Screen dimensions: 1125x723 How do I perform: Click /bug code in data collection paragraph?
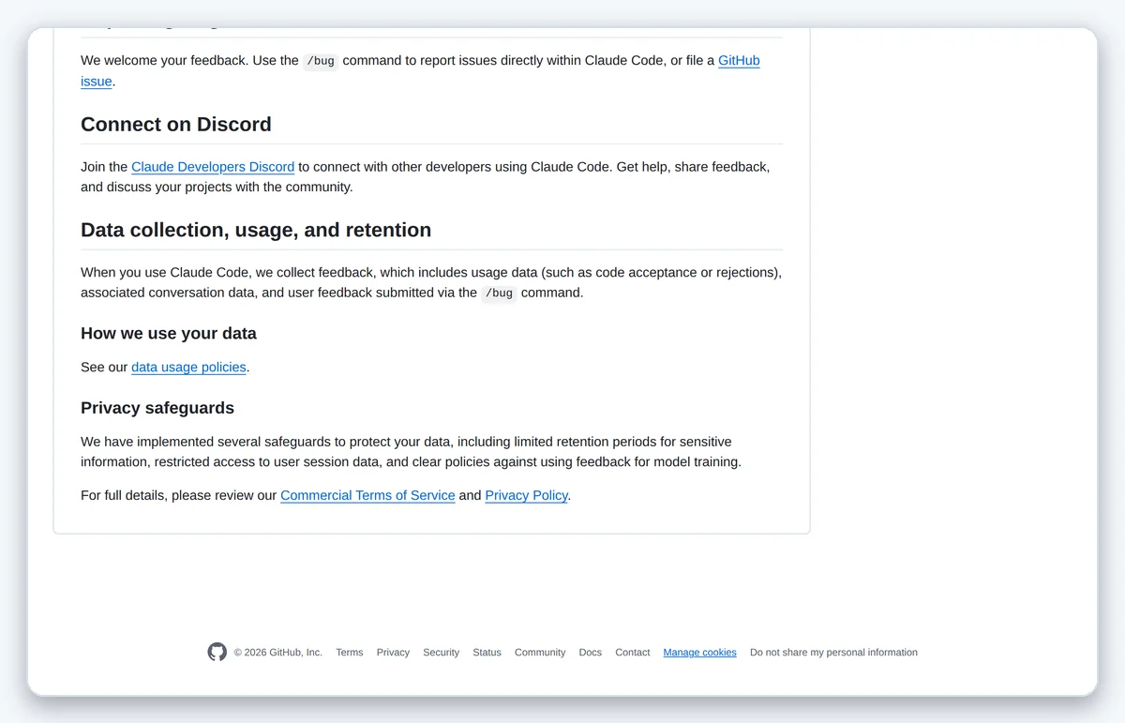[499, 293]
